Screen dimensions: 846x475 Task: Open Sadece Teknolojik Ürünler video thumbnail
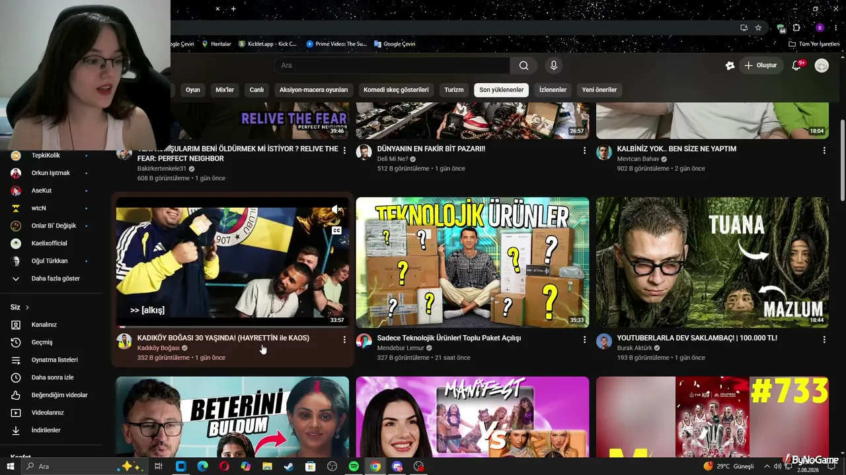click(473, 263)
